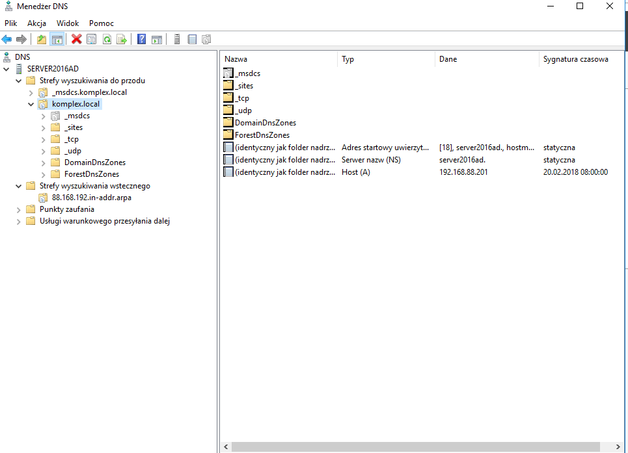Expand the _udp tree node

click(43, 151)
